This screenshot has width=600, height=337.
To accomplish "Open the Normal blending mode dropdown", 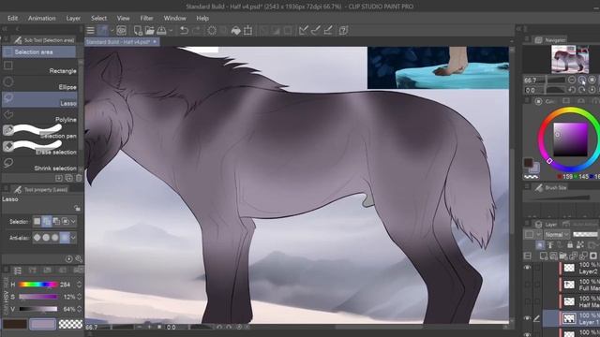I will click(x=557, y=234).
